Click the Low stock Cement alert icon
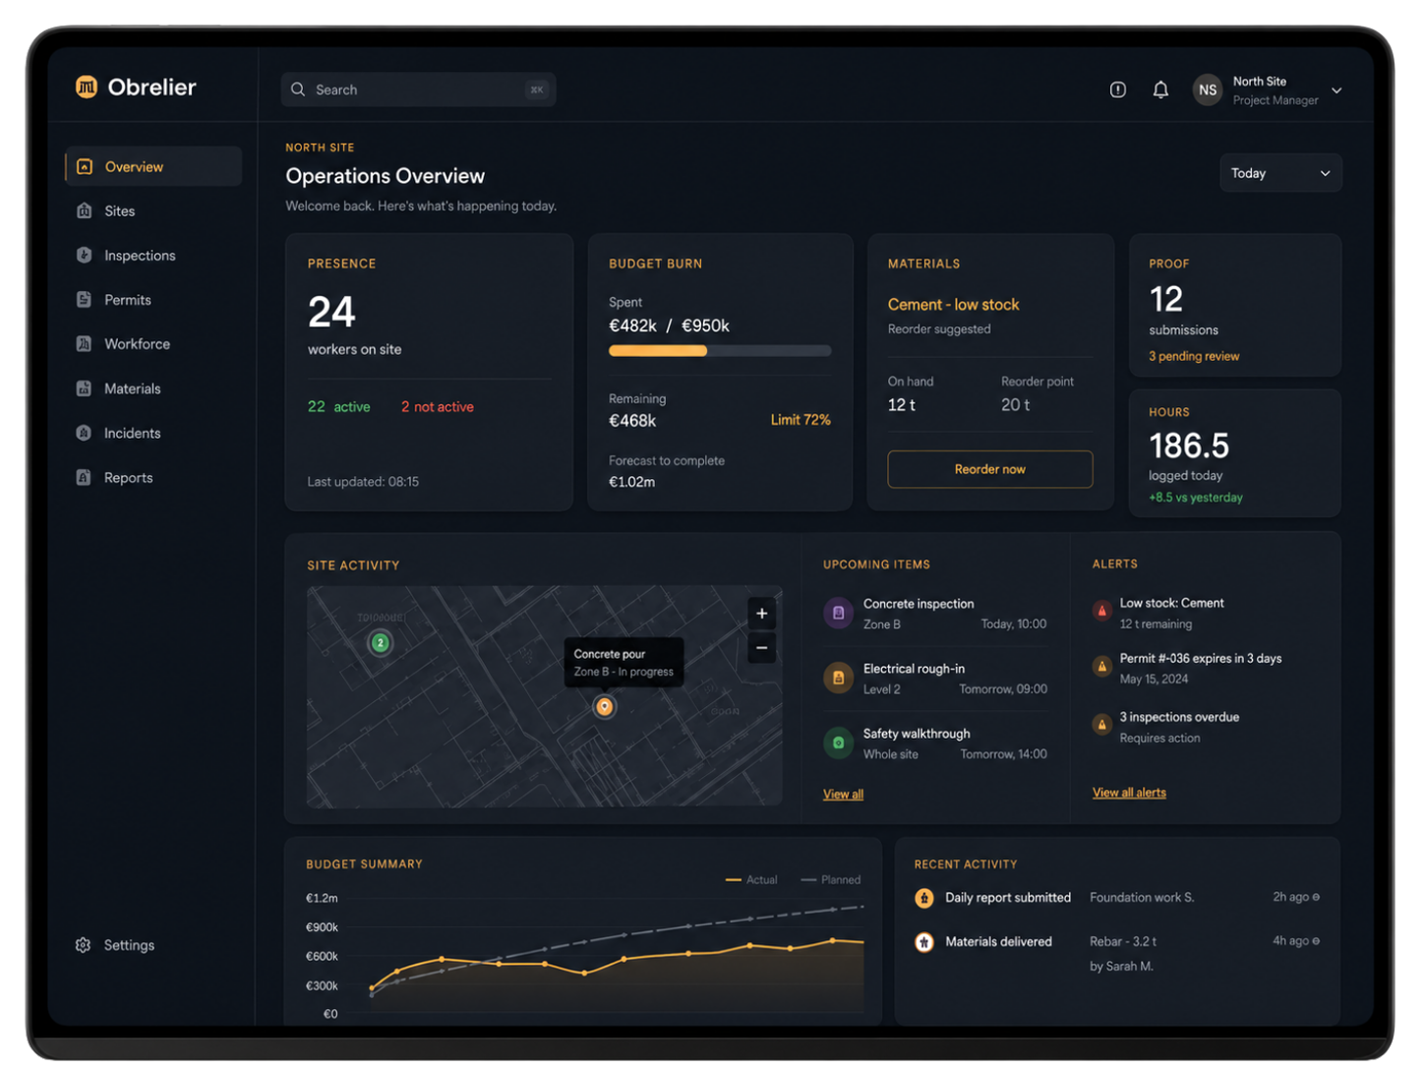Viewport: 1424px width, 1068px height. point(1101,611)
